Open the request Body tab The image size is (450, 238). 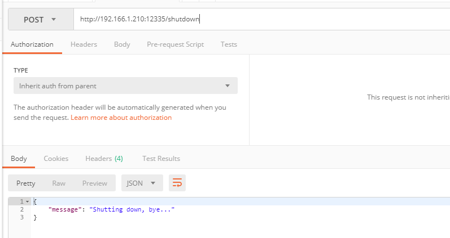[x=122, y=44]
